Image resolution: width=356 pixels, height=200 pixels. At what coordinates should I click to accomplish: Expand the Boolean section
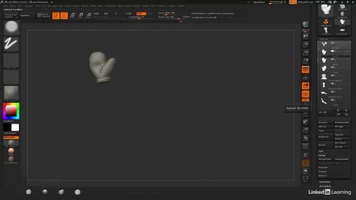(323, 167)
